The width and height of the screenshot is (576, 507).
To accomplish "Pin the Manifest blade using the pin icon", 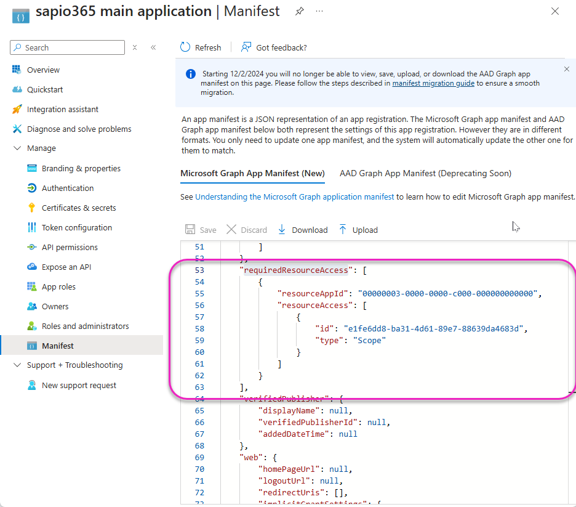I will point(299,11).
